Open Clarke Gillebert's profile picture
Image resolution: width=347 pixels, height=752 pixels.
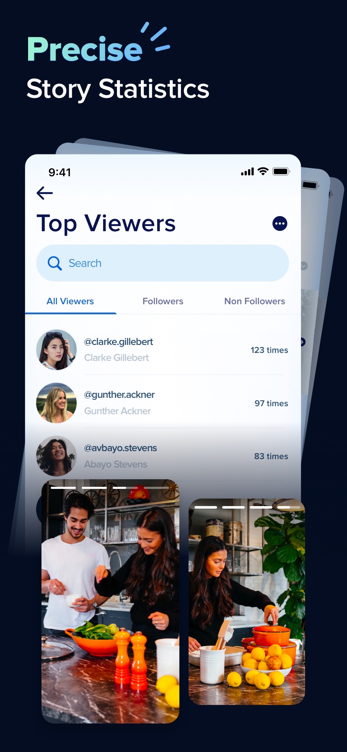[x=57, y=350]
